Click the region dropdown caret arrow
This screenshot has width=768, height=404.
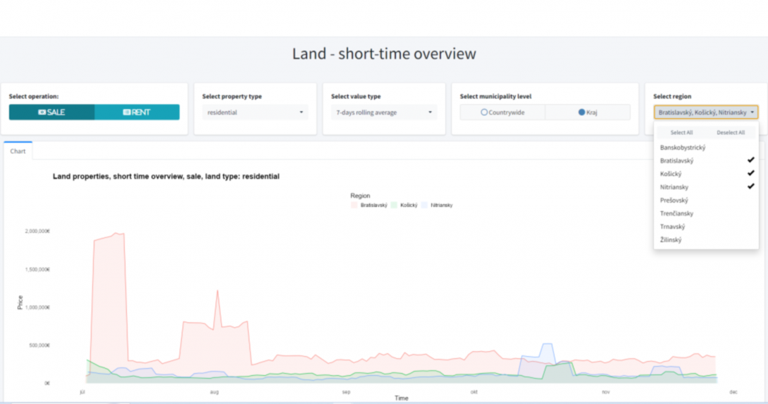pyautogui.click(x=752, y=112)
